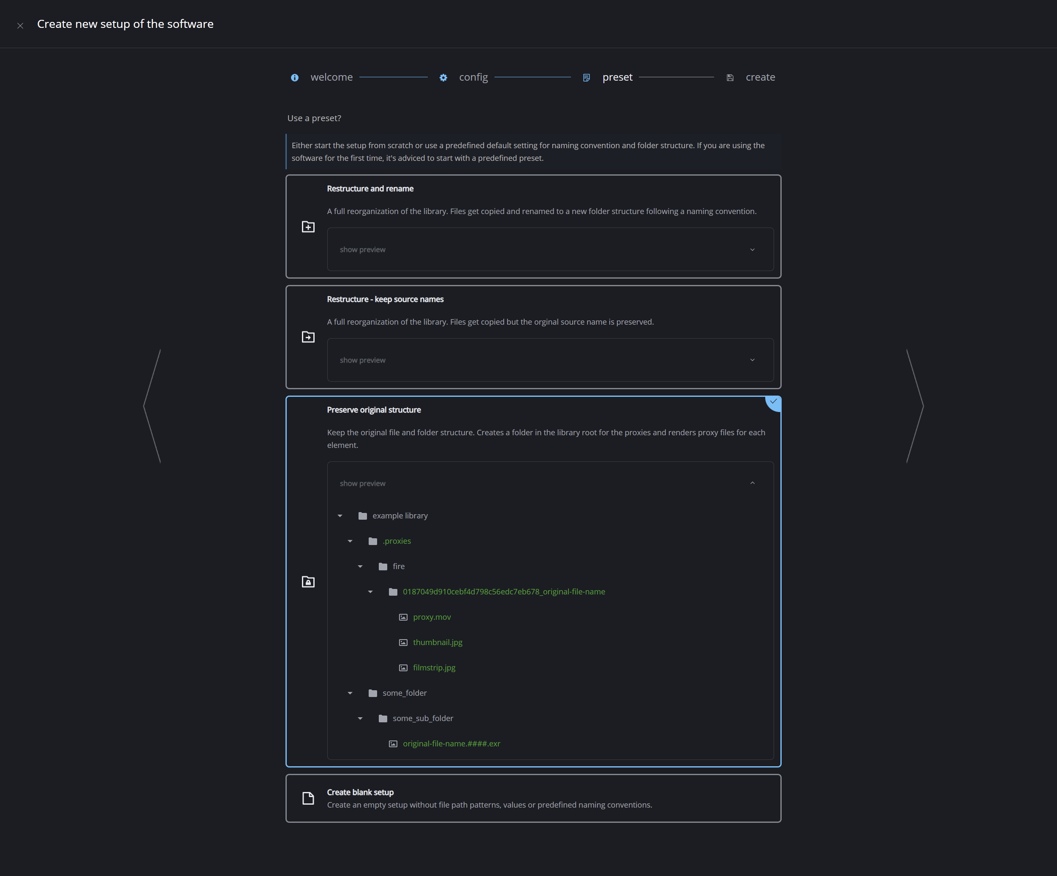1057x876 pixels.
Task: Go back using the left arrow
Action: pos(152,406)
